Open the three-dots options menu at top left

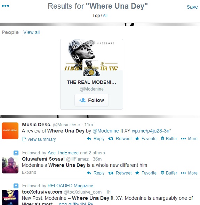5,6
